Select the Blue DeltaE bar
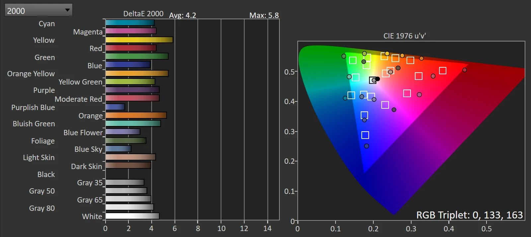Viewport: 531px width, 237px height. click(x=128, y=64)
